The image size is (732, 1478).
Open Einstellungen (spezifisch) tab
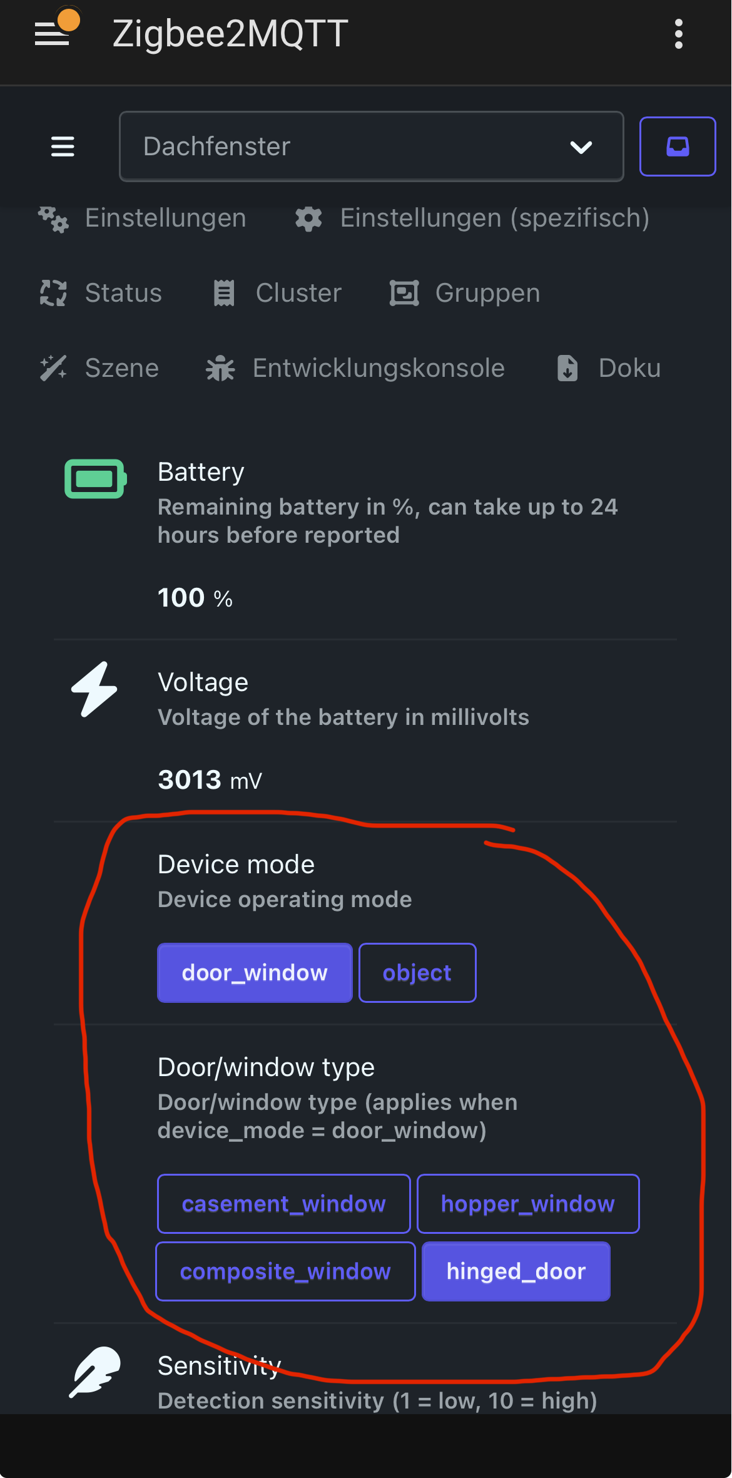[472, 218]
